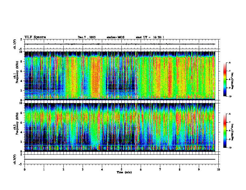Click the ch.1 spectrogram color bar
The width and height of the screenshot is (246, 190).
[225, 79]
